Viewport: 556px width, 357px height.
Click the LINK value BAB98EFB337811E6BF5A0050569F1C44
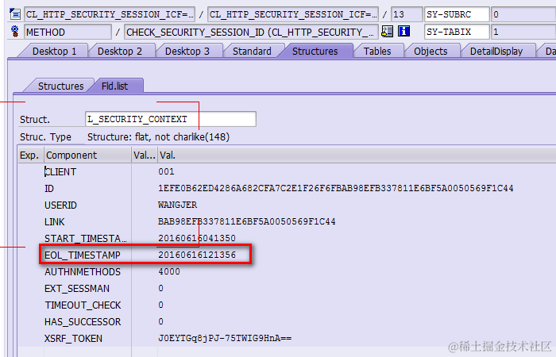coord(247,221)
